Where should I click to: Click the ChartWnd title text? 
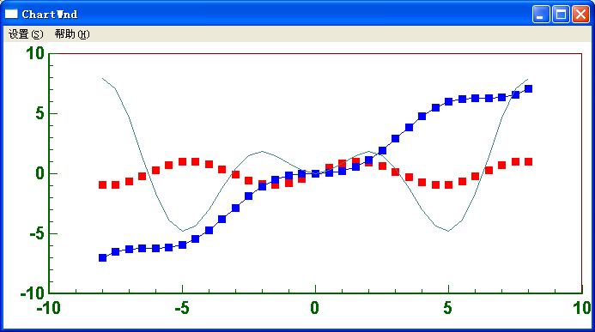click(50, 15)
